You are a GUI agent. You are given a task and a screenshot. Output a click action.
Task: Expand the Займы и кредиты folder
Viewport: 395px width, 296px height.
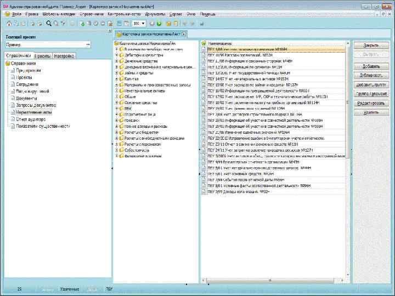[116, 73]
